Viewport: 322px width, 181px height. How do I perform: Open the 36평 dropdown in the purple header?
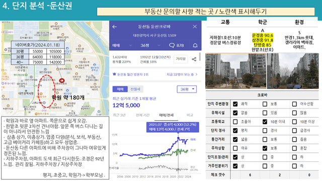(x=150, y=45)
